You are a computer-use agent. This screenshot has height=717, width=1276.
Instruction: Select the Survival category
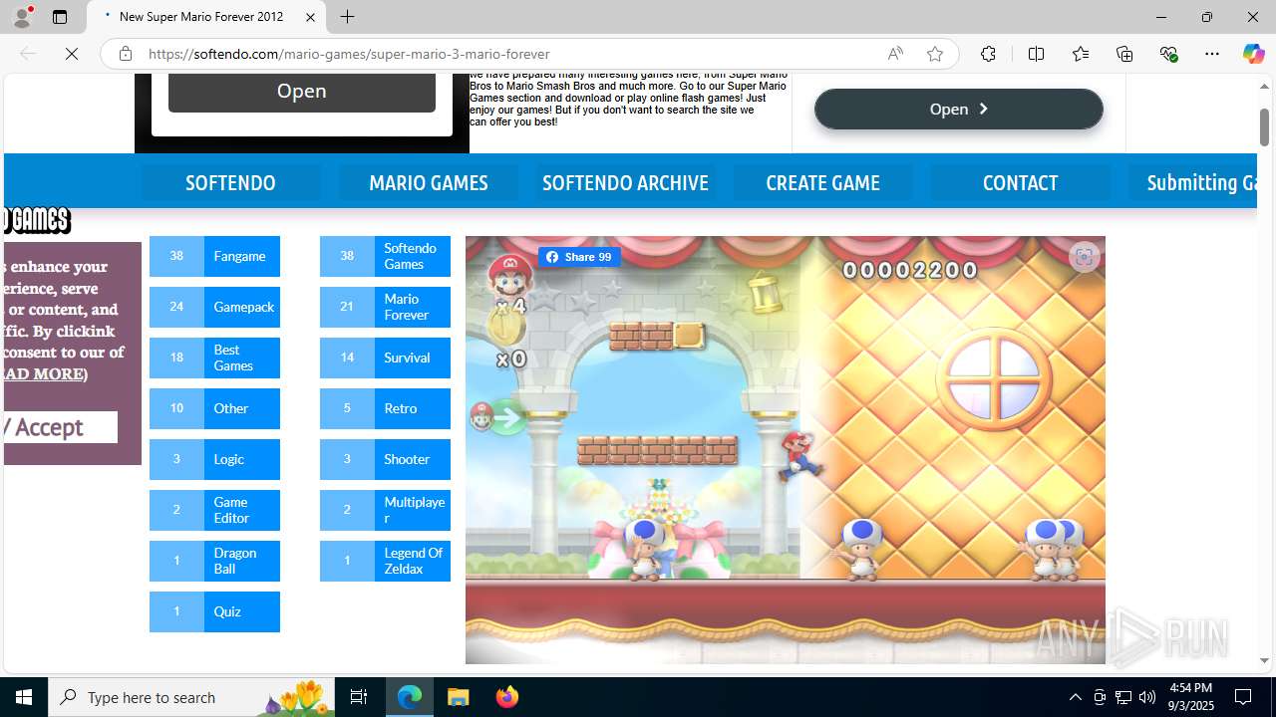tap(385, 358)
